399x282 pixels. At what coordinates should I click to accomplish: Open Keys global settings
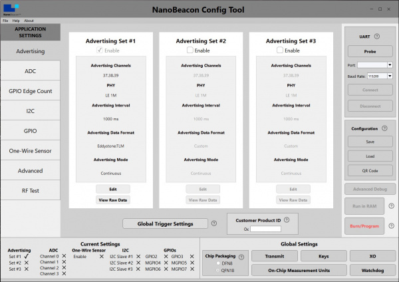(x=324, y=256)
